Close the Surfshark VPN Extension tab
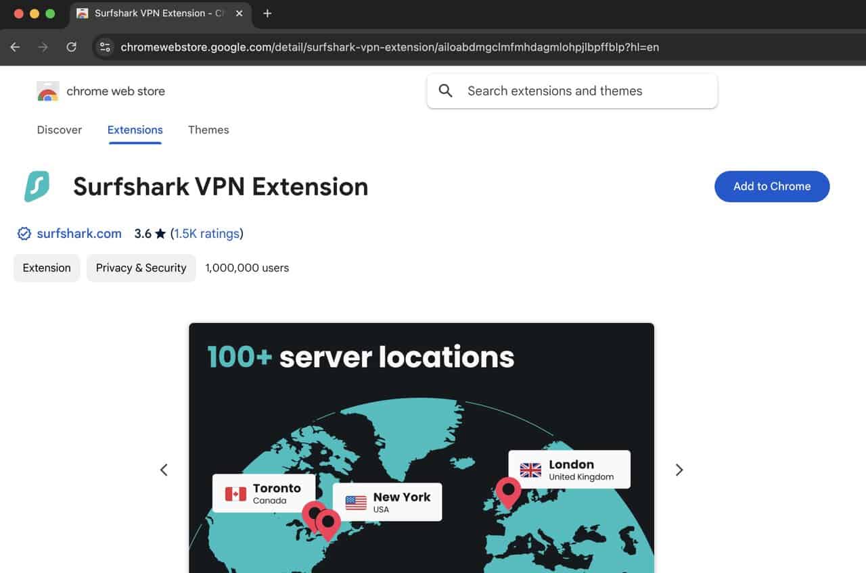Screen dimensions: 866x573 pyautogui.click(x=239, y=14)
